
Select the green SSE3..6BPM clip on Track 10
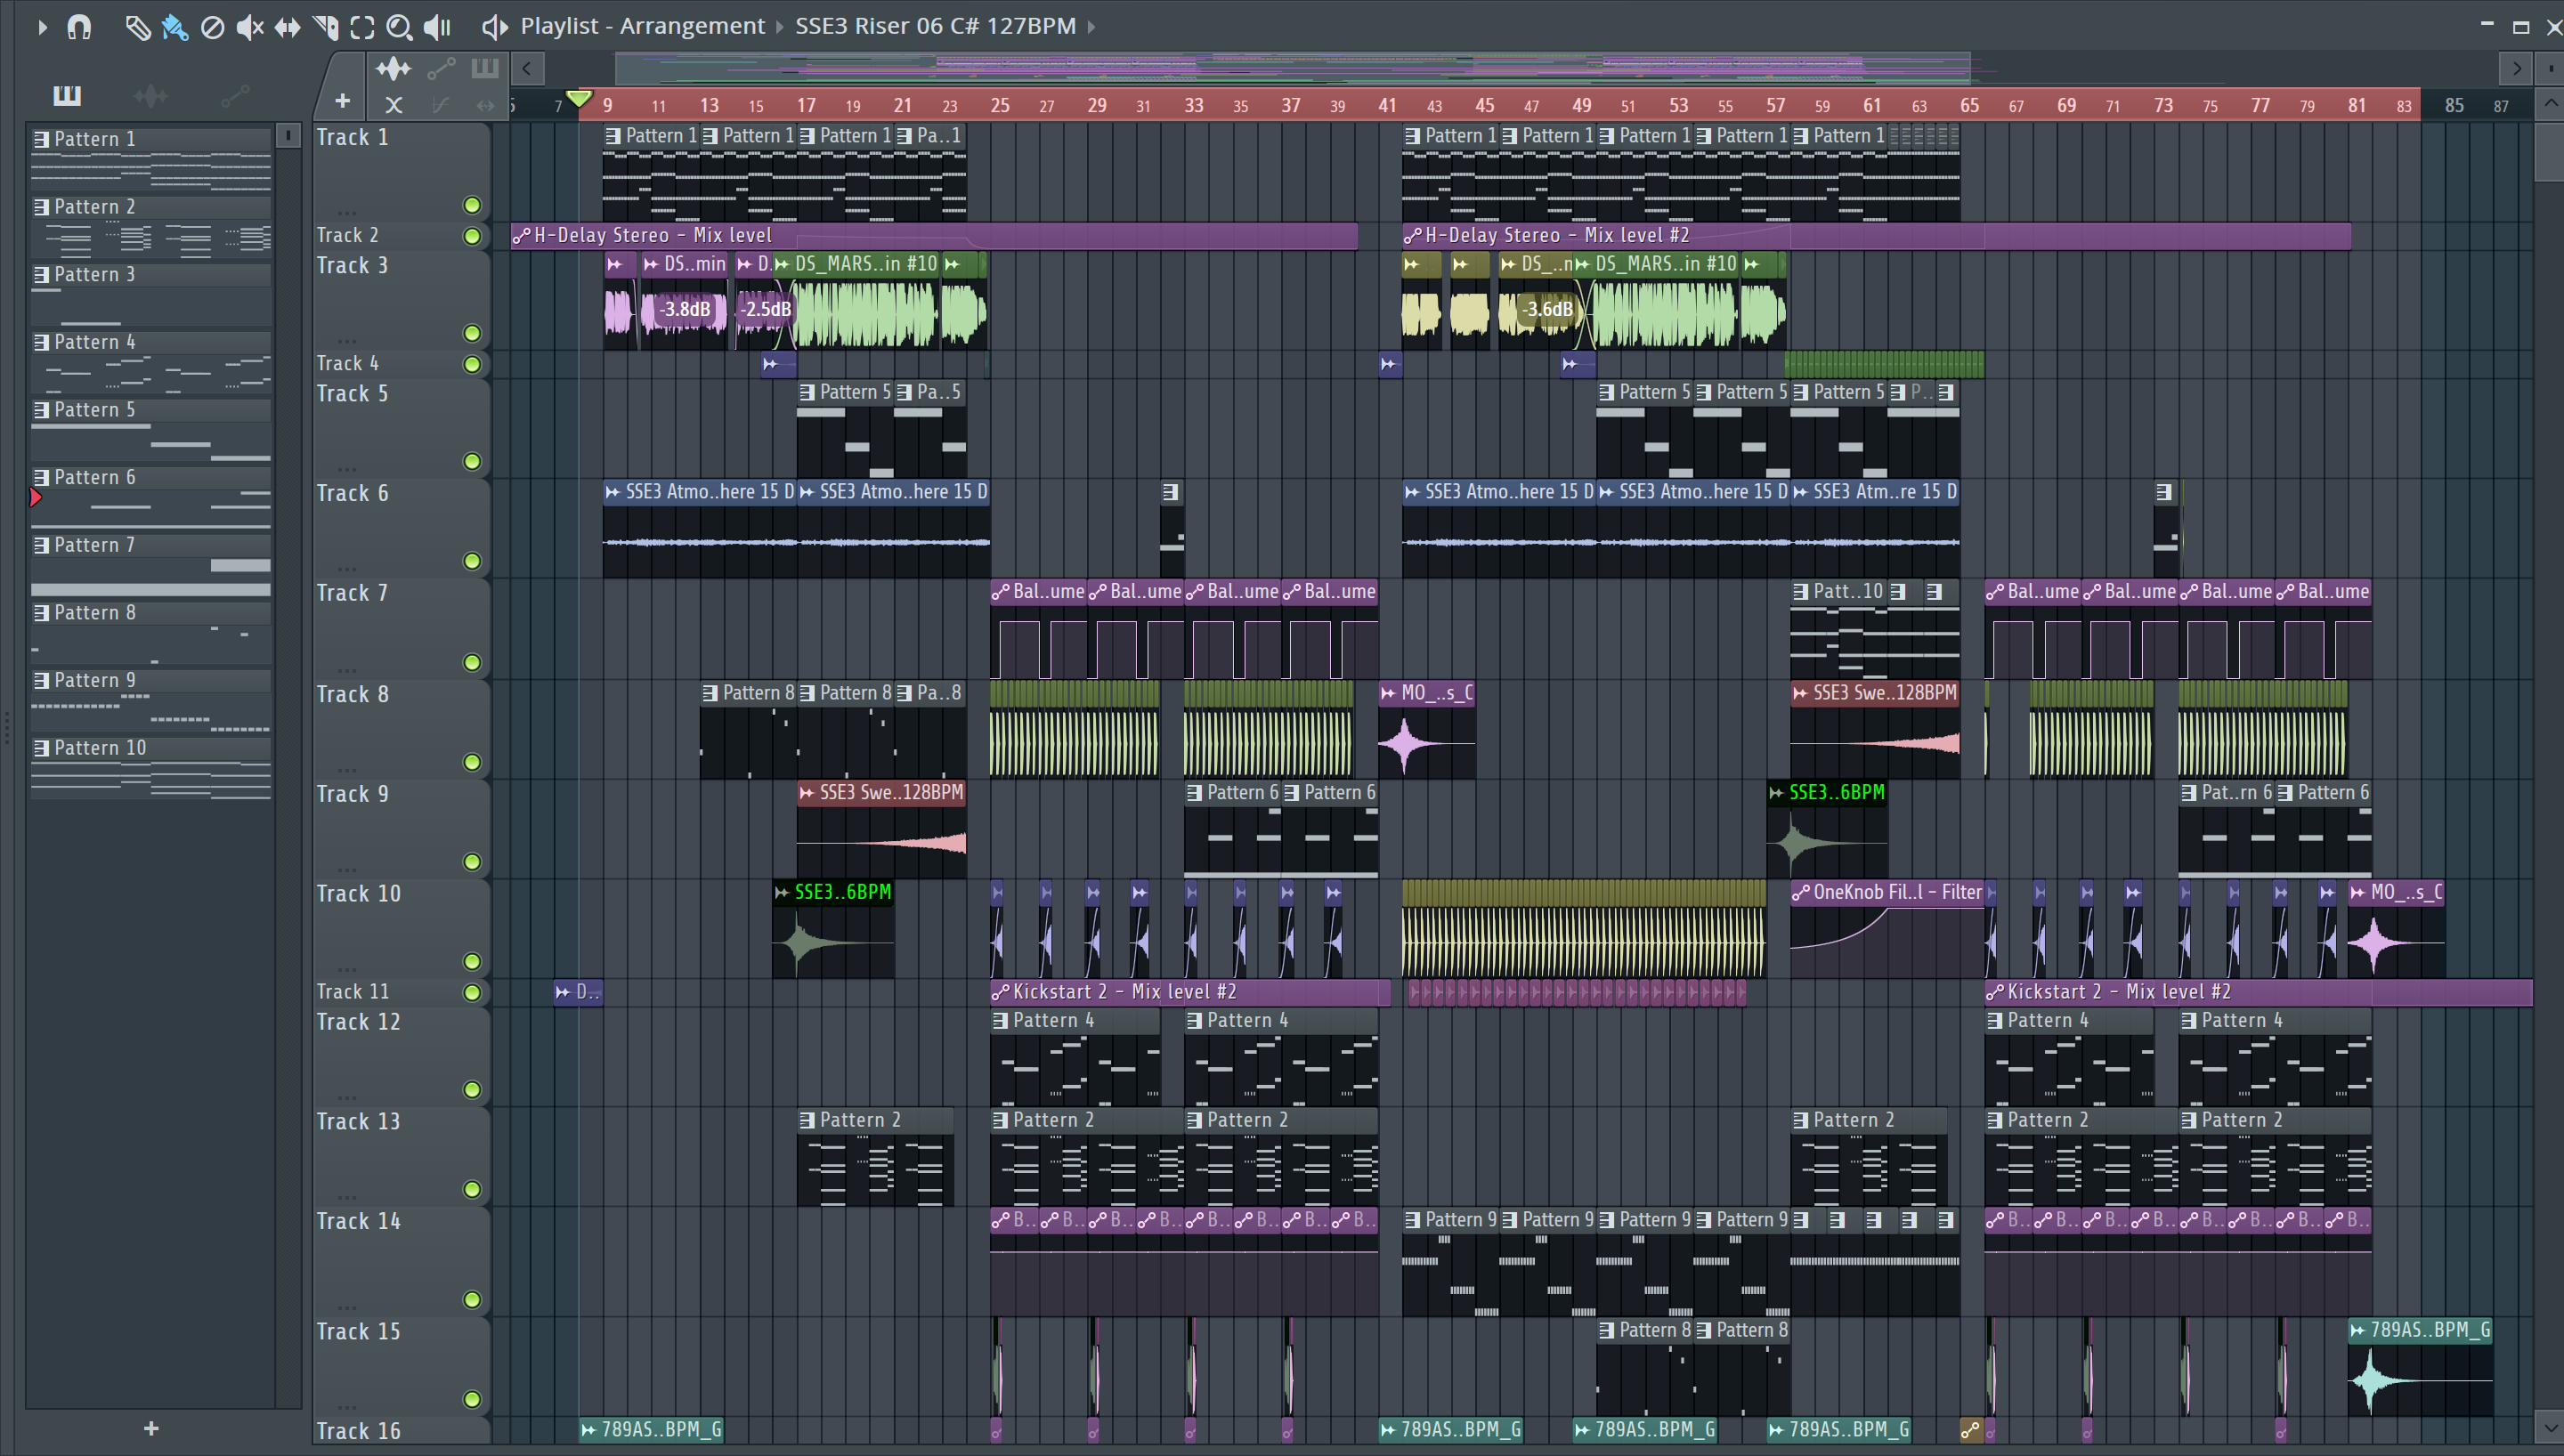coord(833,927)
